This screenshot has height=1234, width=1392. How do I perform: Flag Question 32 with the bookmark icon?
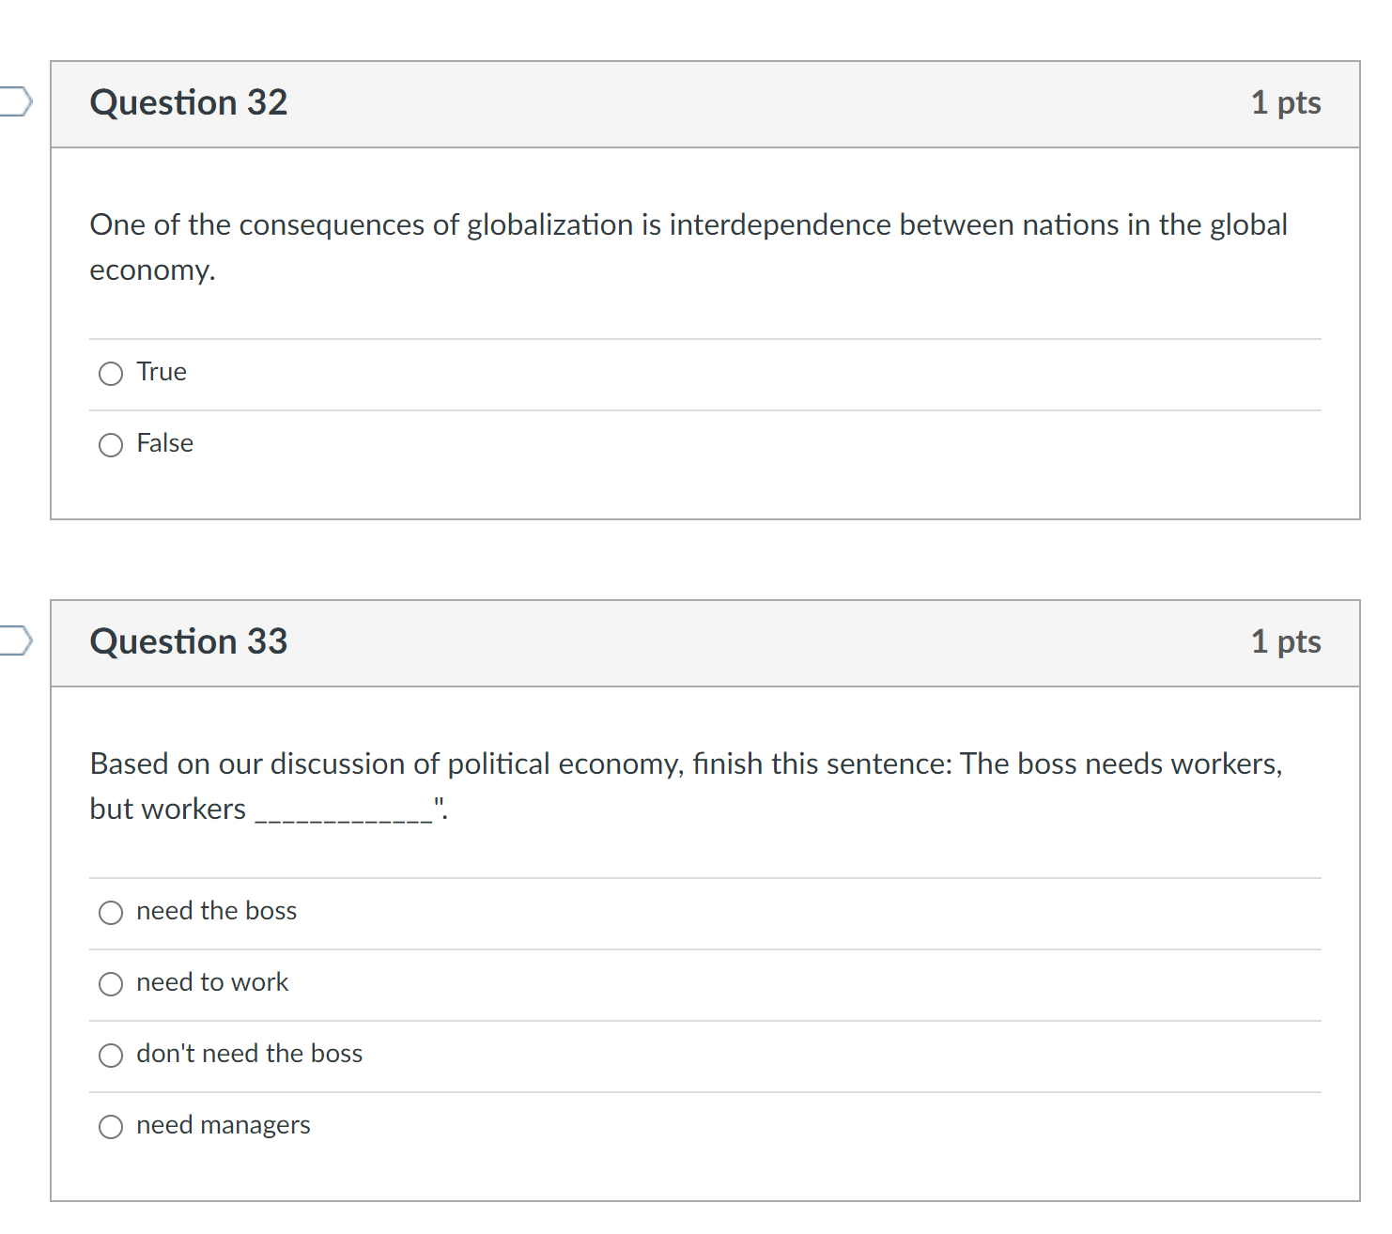[15, 100]
